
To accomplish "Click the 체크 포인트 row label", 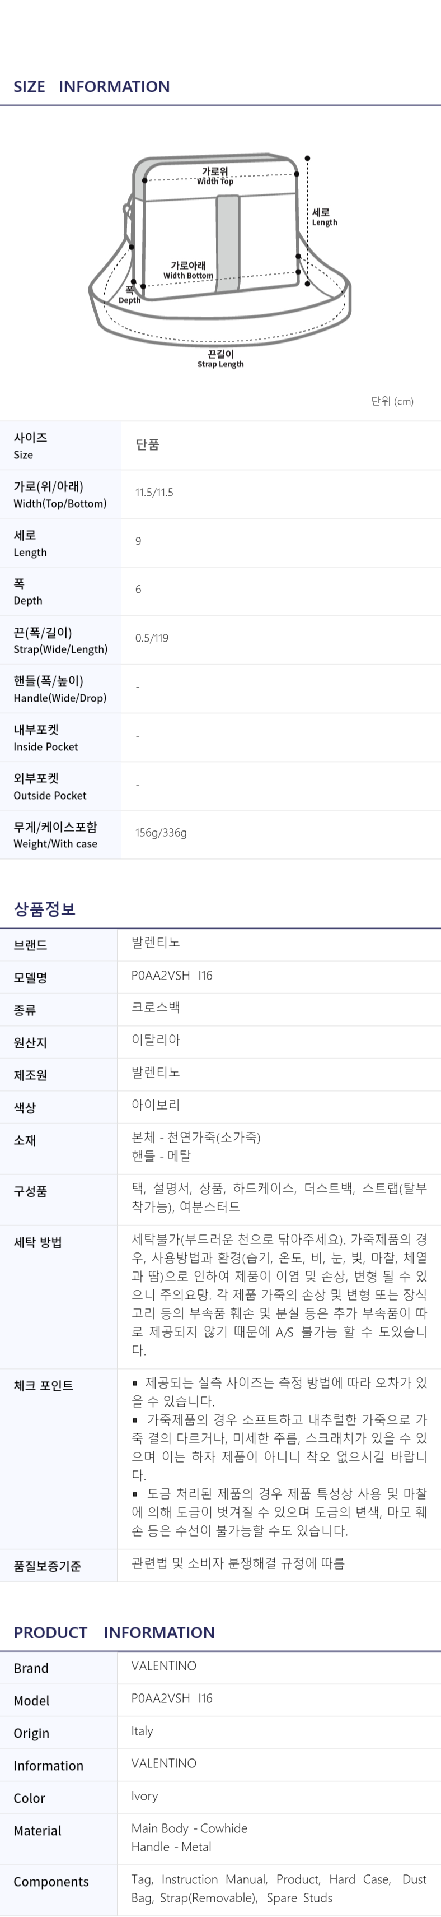I will pos(43,1386).
